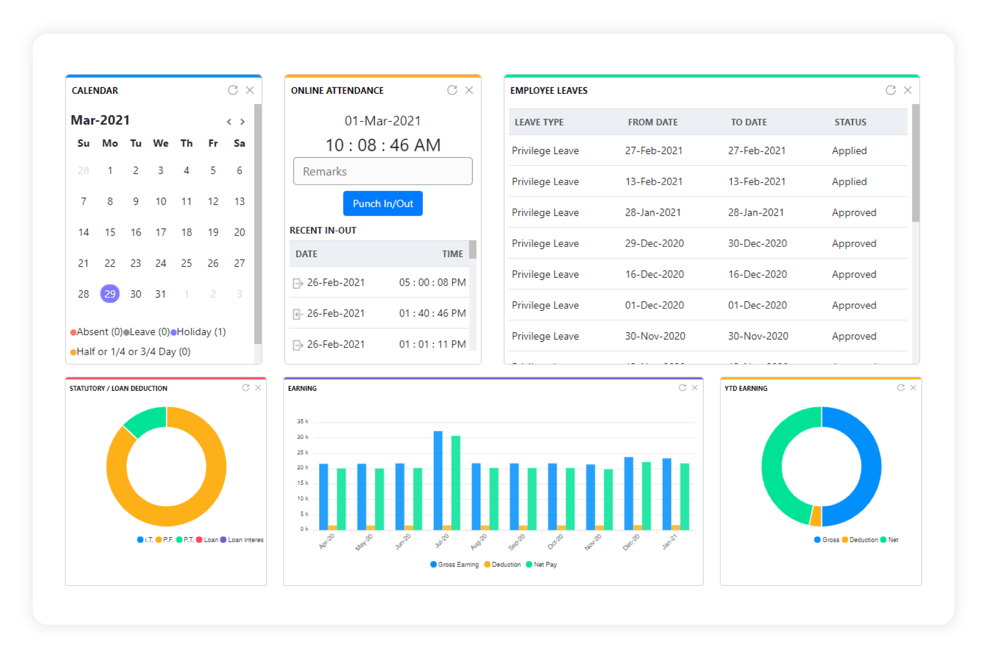Select highlighted date 29 in calendar

[110, 294]
